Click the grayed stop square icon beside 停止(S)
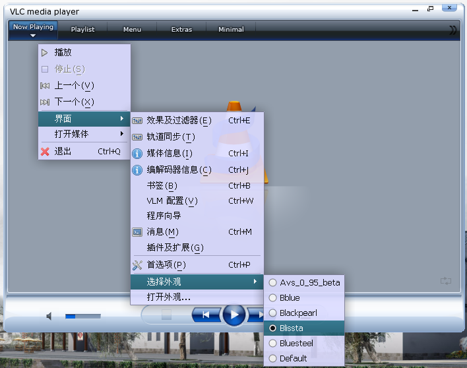The height and width of the screenshot is (368, 467). [x=45, y=69]
